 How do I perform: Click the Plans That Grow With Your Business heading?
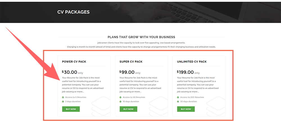141,37
